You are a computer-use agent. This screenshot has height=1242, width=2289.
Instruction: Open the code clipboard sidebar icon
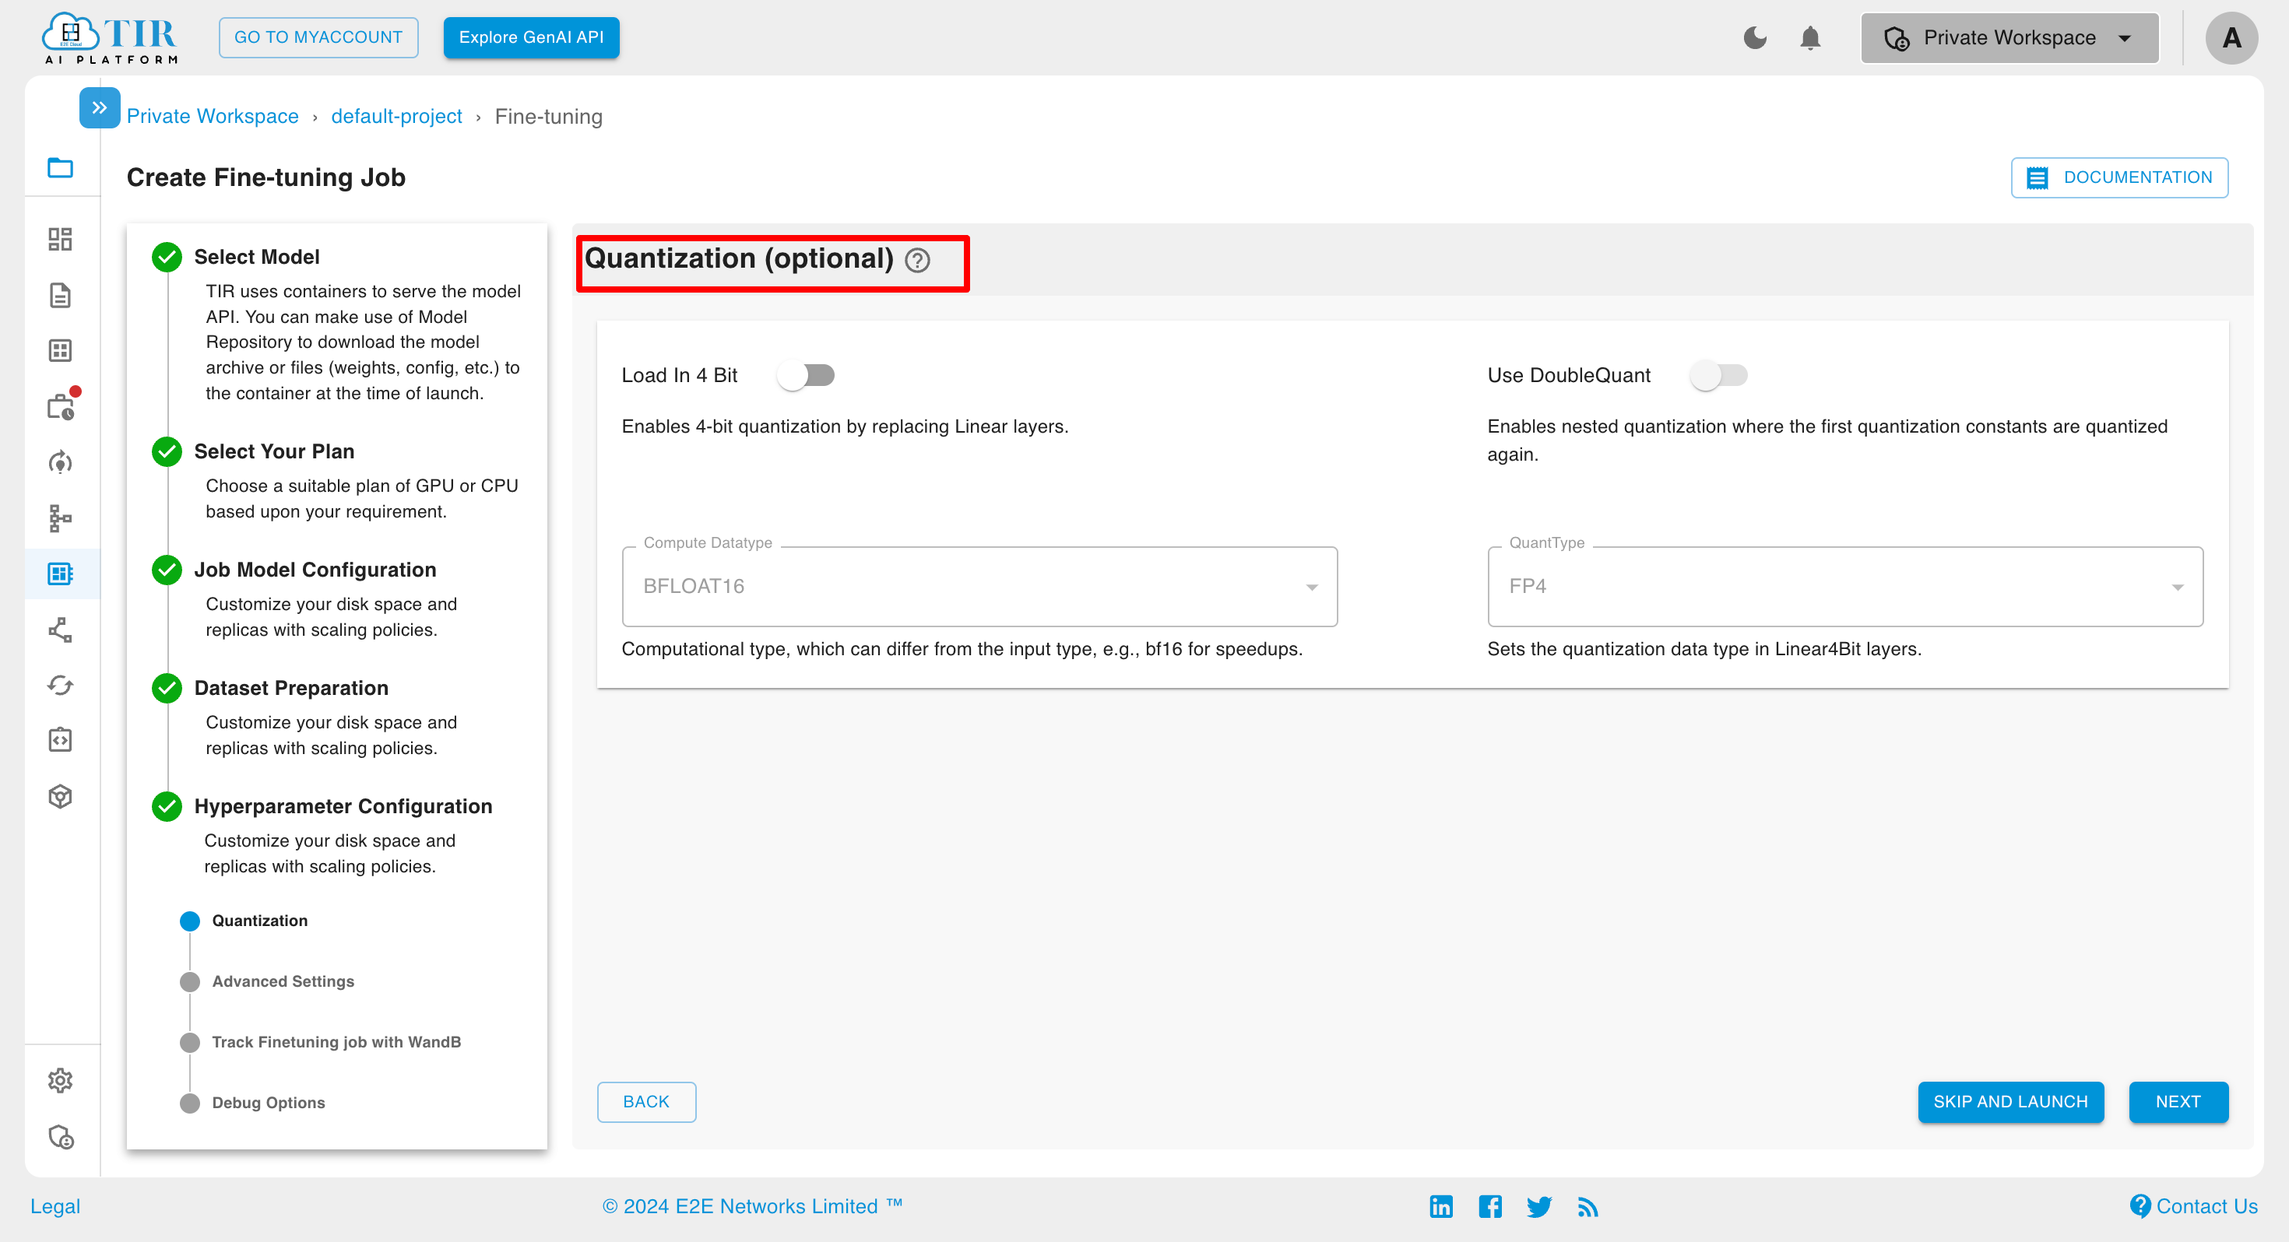tap(61, 740)
